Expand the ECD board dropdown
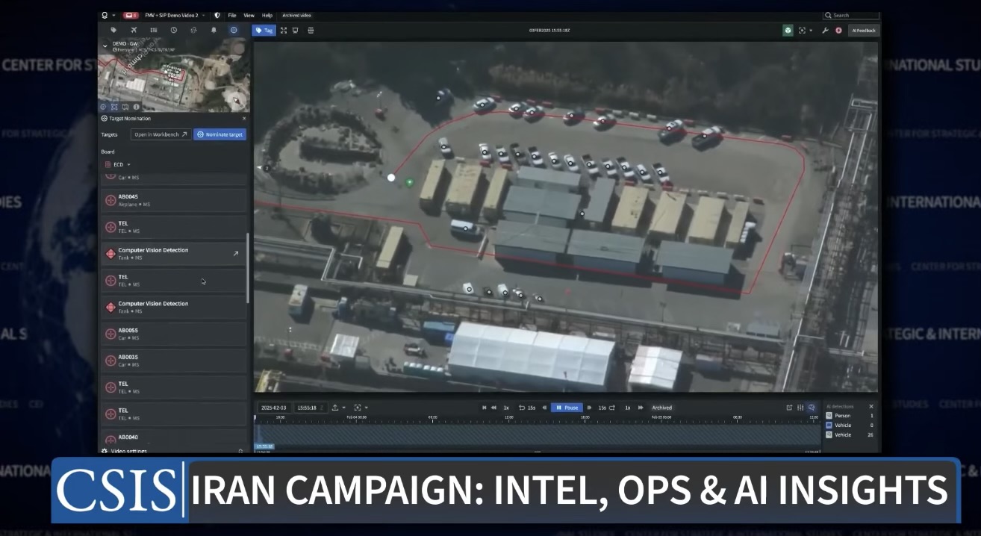 point(118,164)
